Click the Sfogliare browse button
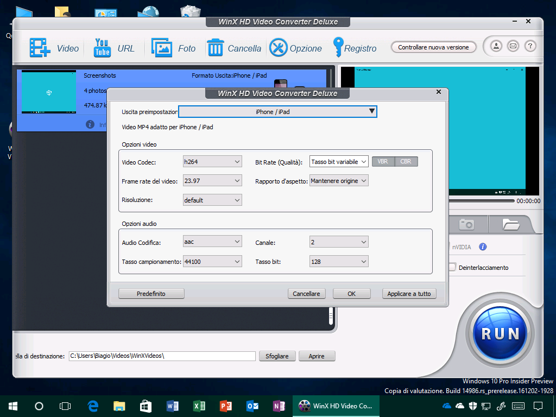Screen dimensions: 556x417 277,356
